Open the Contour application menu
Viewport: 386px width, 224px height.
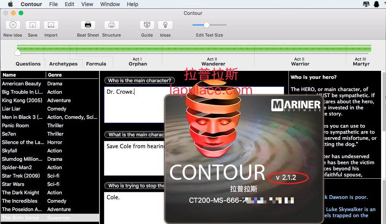tap(31, 4)
